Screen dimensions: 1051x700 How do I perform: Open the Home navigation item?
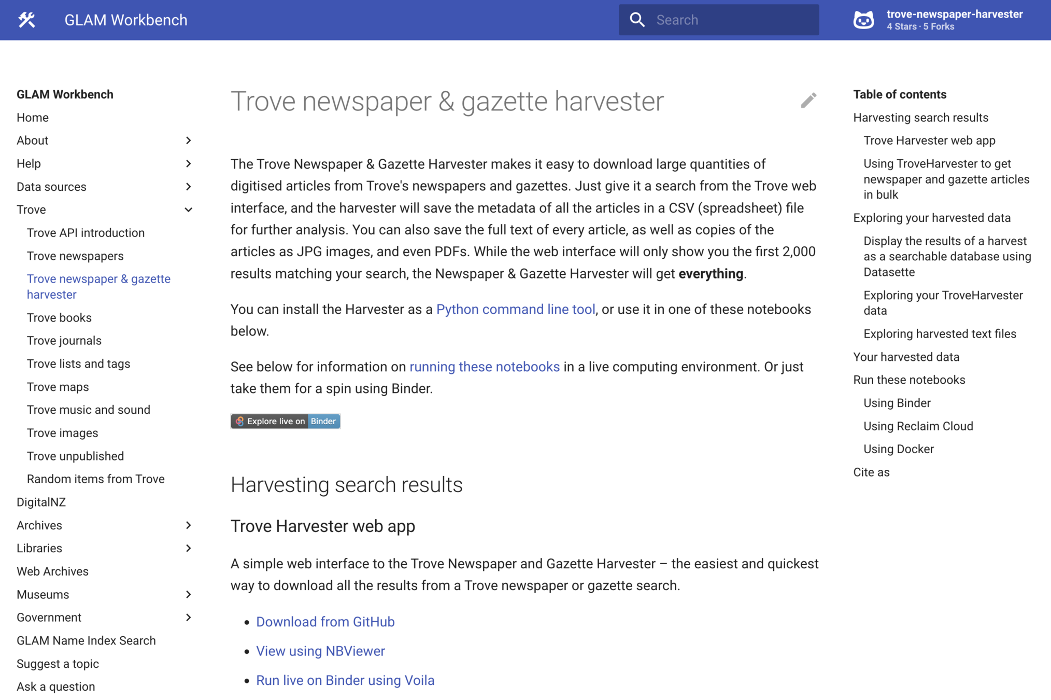coord(33,118)
